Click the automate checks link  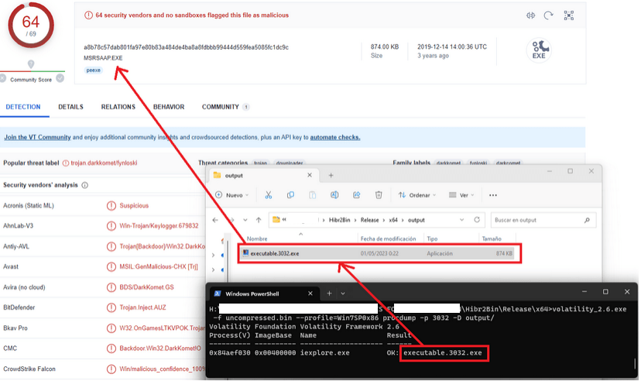click(335, 137)
